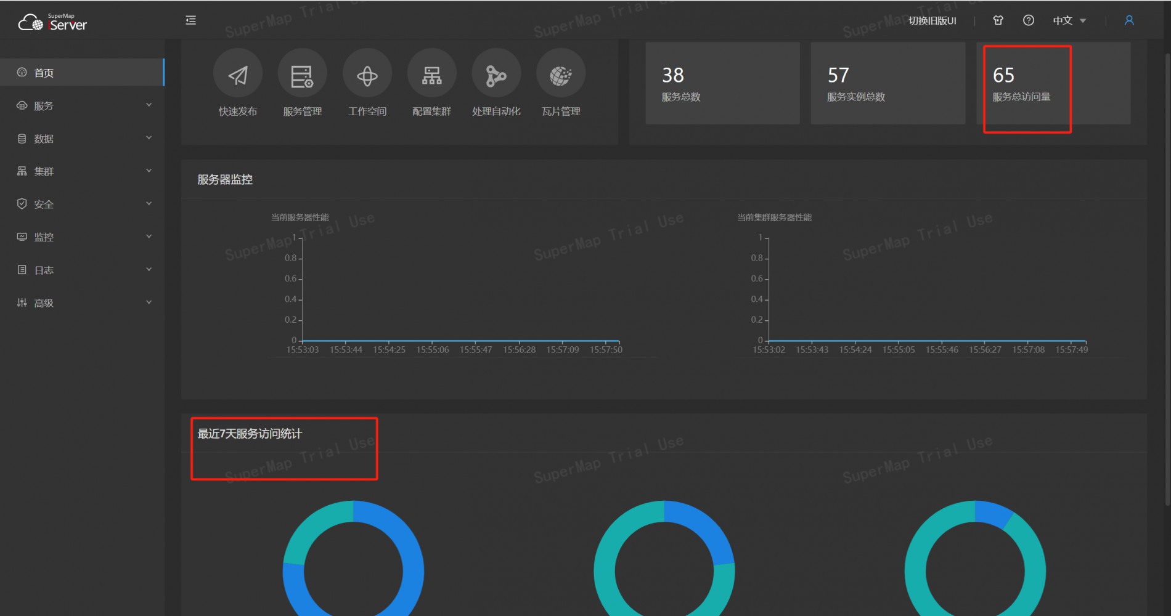Click the 15:53:03 time label on the first chart
The image size is (1171, 616).
[x=303, y=350]
